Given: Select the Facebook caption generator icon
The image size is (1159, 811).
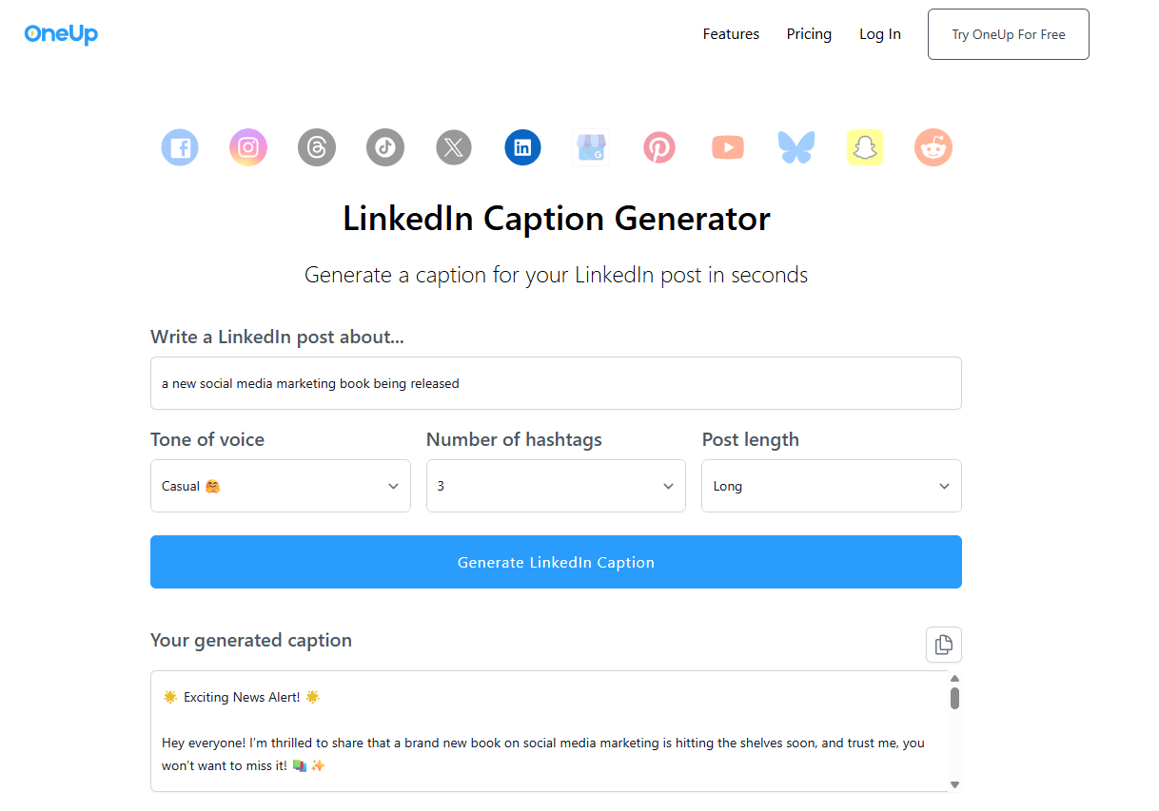Looking at the screenshot, I should pyautogui.click(x=179, y=147).
